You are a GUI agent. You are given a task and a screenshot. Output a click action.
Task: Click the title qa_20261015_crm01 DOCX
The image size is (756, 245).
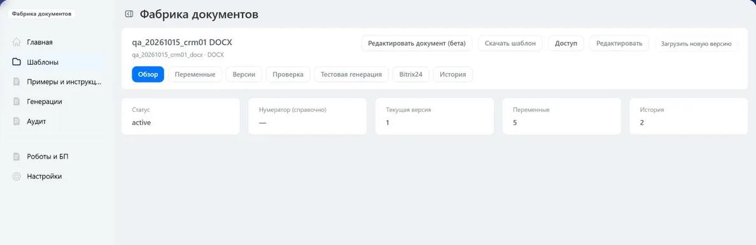(182, 43)
